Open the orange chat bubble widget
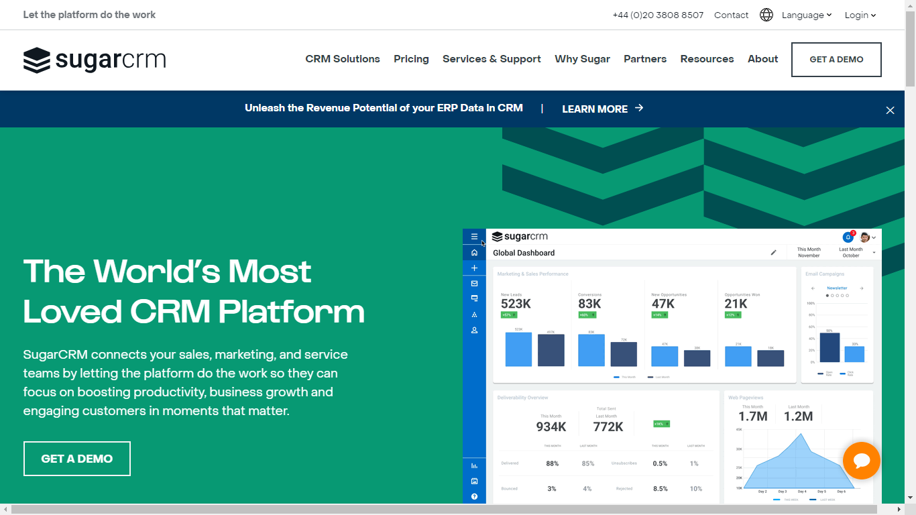The width and height of the screenshot is (916, 515). pos(862,461)
